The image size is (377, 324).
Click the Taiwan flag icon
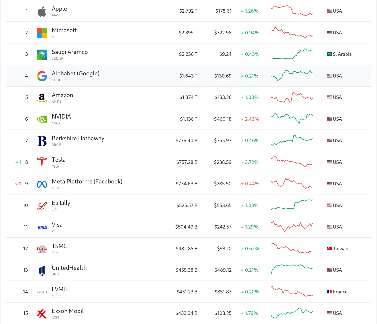coord(329,249)
